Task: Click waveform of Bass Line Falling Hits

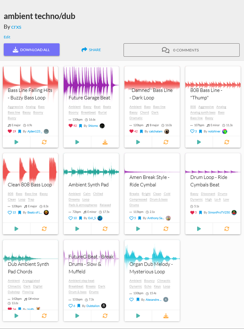Action: coord(30,78)
